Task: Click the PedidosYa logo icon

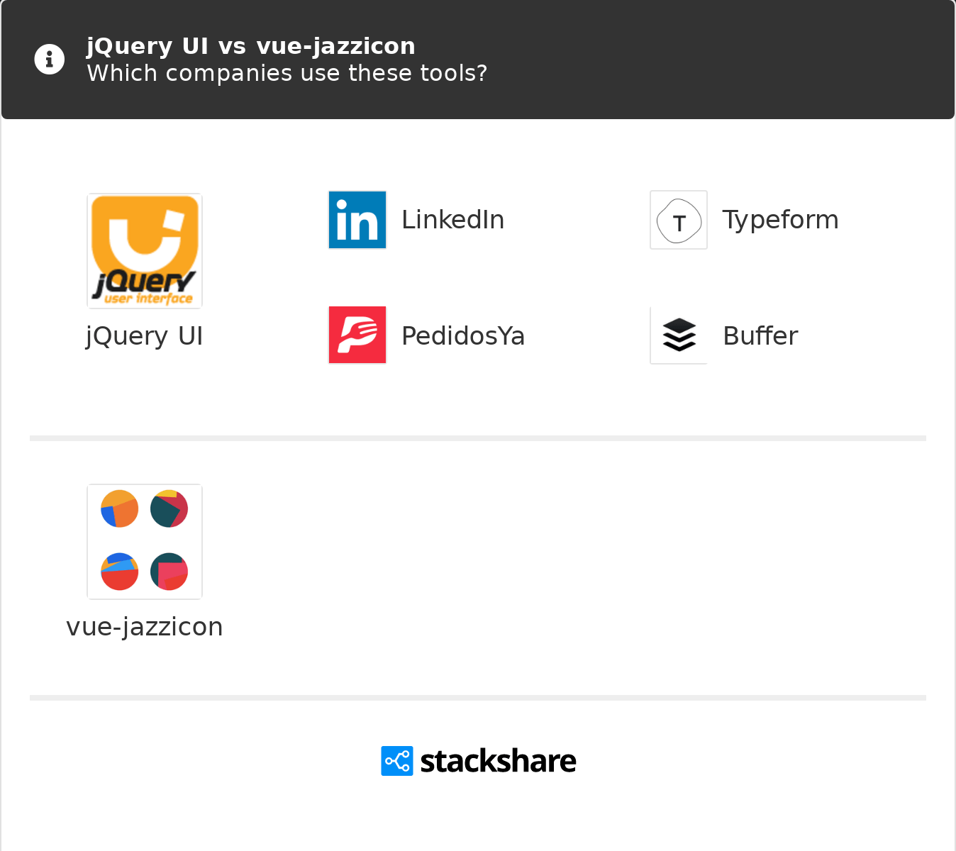Action: pos(357,335)
